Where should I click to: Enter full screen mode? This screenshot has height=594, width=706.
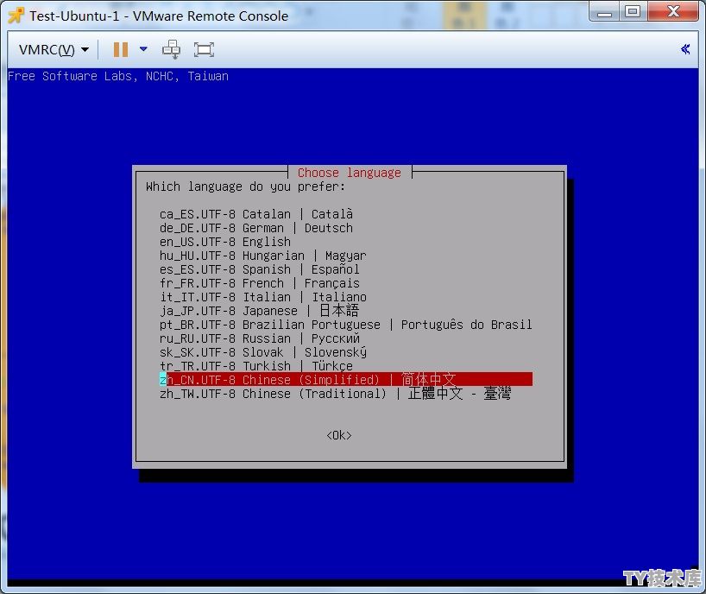[204, 49]
